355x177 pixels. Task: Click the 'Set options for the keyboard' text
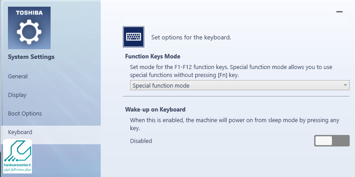191,37
